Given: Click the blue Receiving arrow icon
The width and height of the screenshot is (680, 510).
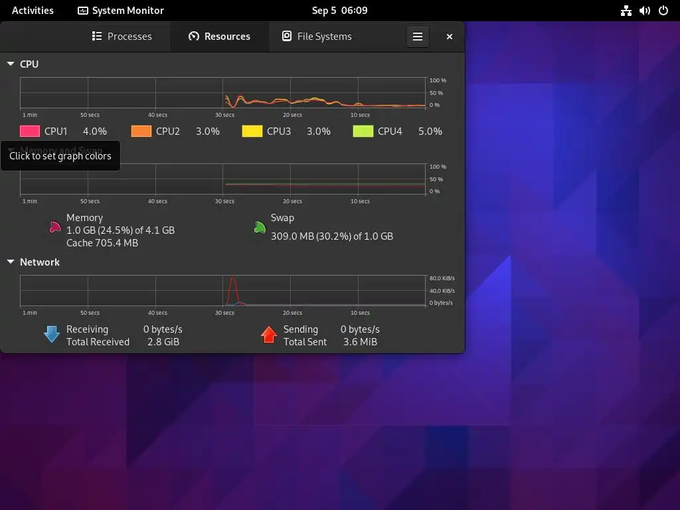Looking at the screenshot, I should click(x=52, y=335).
